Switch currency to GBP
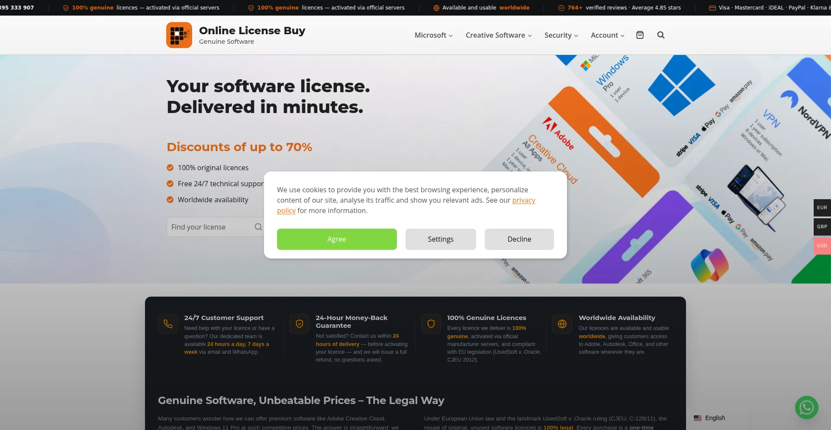 tap(822, 226)
